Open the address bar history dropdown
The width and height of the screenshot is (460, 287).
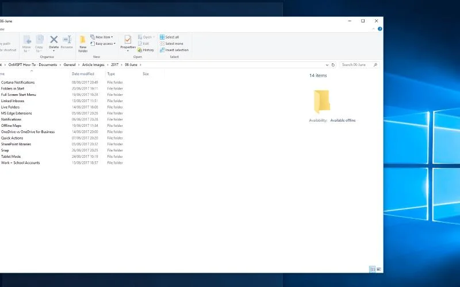(327, 65)
